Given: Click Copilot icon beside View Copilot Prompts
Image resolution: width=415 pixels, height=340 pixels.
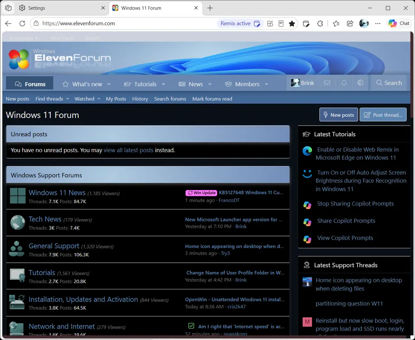Looking at the screenshot, I should tap(307, 239).
